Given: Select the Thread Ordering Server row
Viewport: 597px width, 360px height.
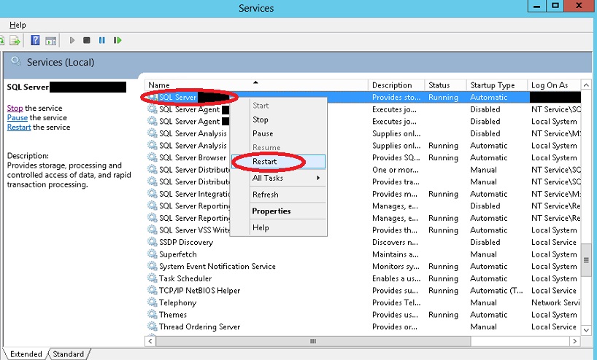Looking at the screenshot, I should point(363,326).
